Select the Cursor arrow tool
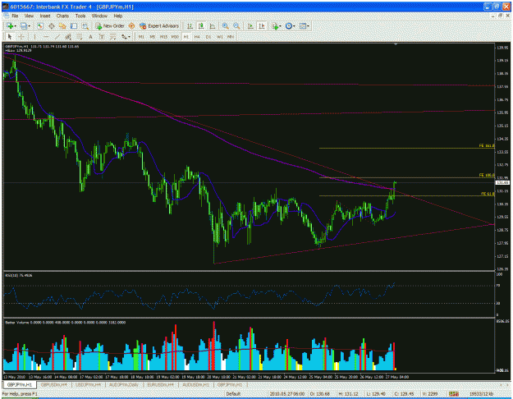 click(x=10, y=37)
